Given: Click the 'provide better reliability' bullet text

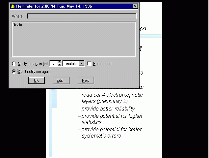Looking at the screenshot, I should click(108, 109).
